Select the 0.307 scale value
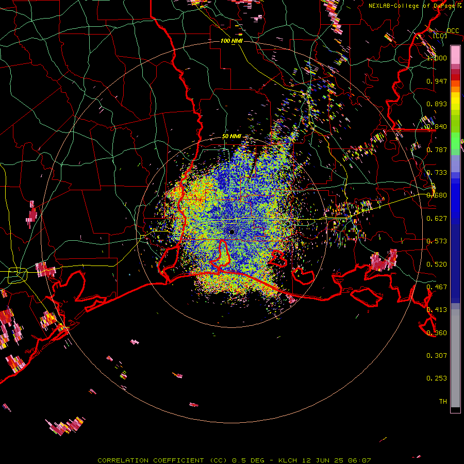The height and width of the screenshot is (464, 464). pos(437,356)
